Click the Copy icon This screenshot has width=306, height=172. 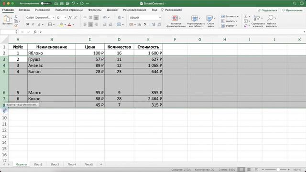16,21
